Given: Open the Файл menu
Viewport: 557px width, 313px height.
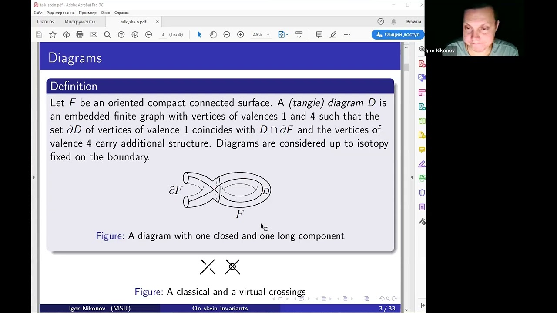Looking at the screenshot, I should click(x=38, y=13).
